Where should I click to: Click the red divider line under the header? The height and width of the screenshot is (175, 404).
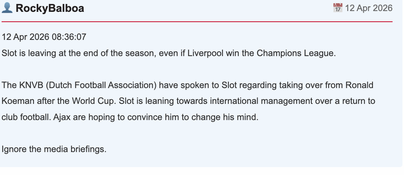197,21
